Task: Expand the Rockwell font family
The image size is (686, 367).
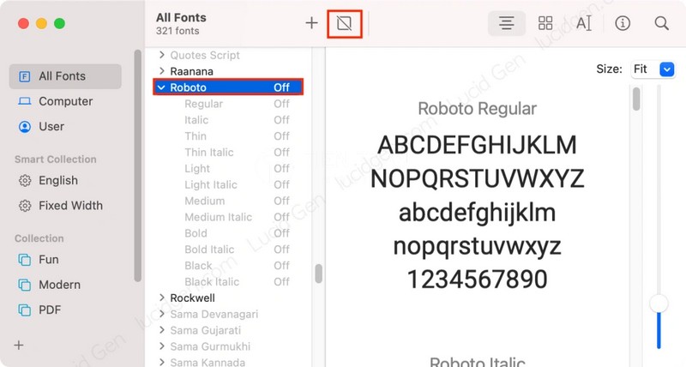Action: tap(161, 298)
